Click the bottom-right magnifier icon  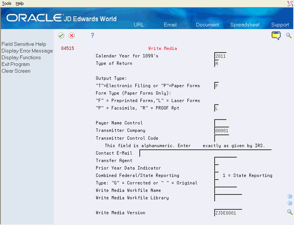290,212
